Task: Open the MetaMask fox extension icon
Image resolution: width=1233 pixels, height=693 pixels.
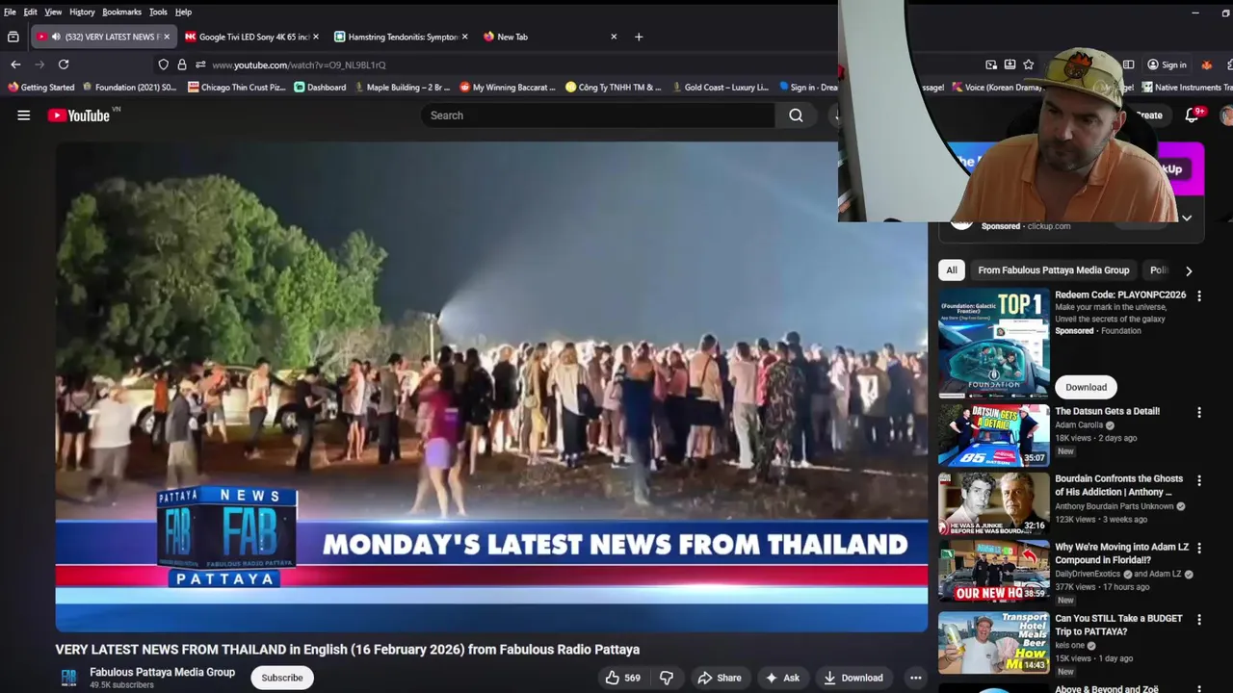Action: click(x=1206, y=64)
